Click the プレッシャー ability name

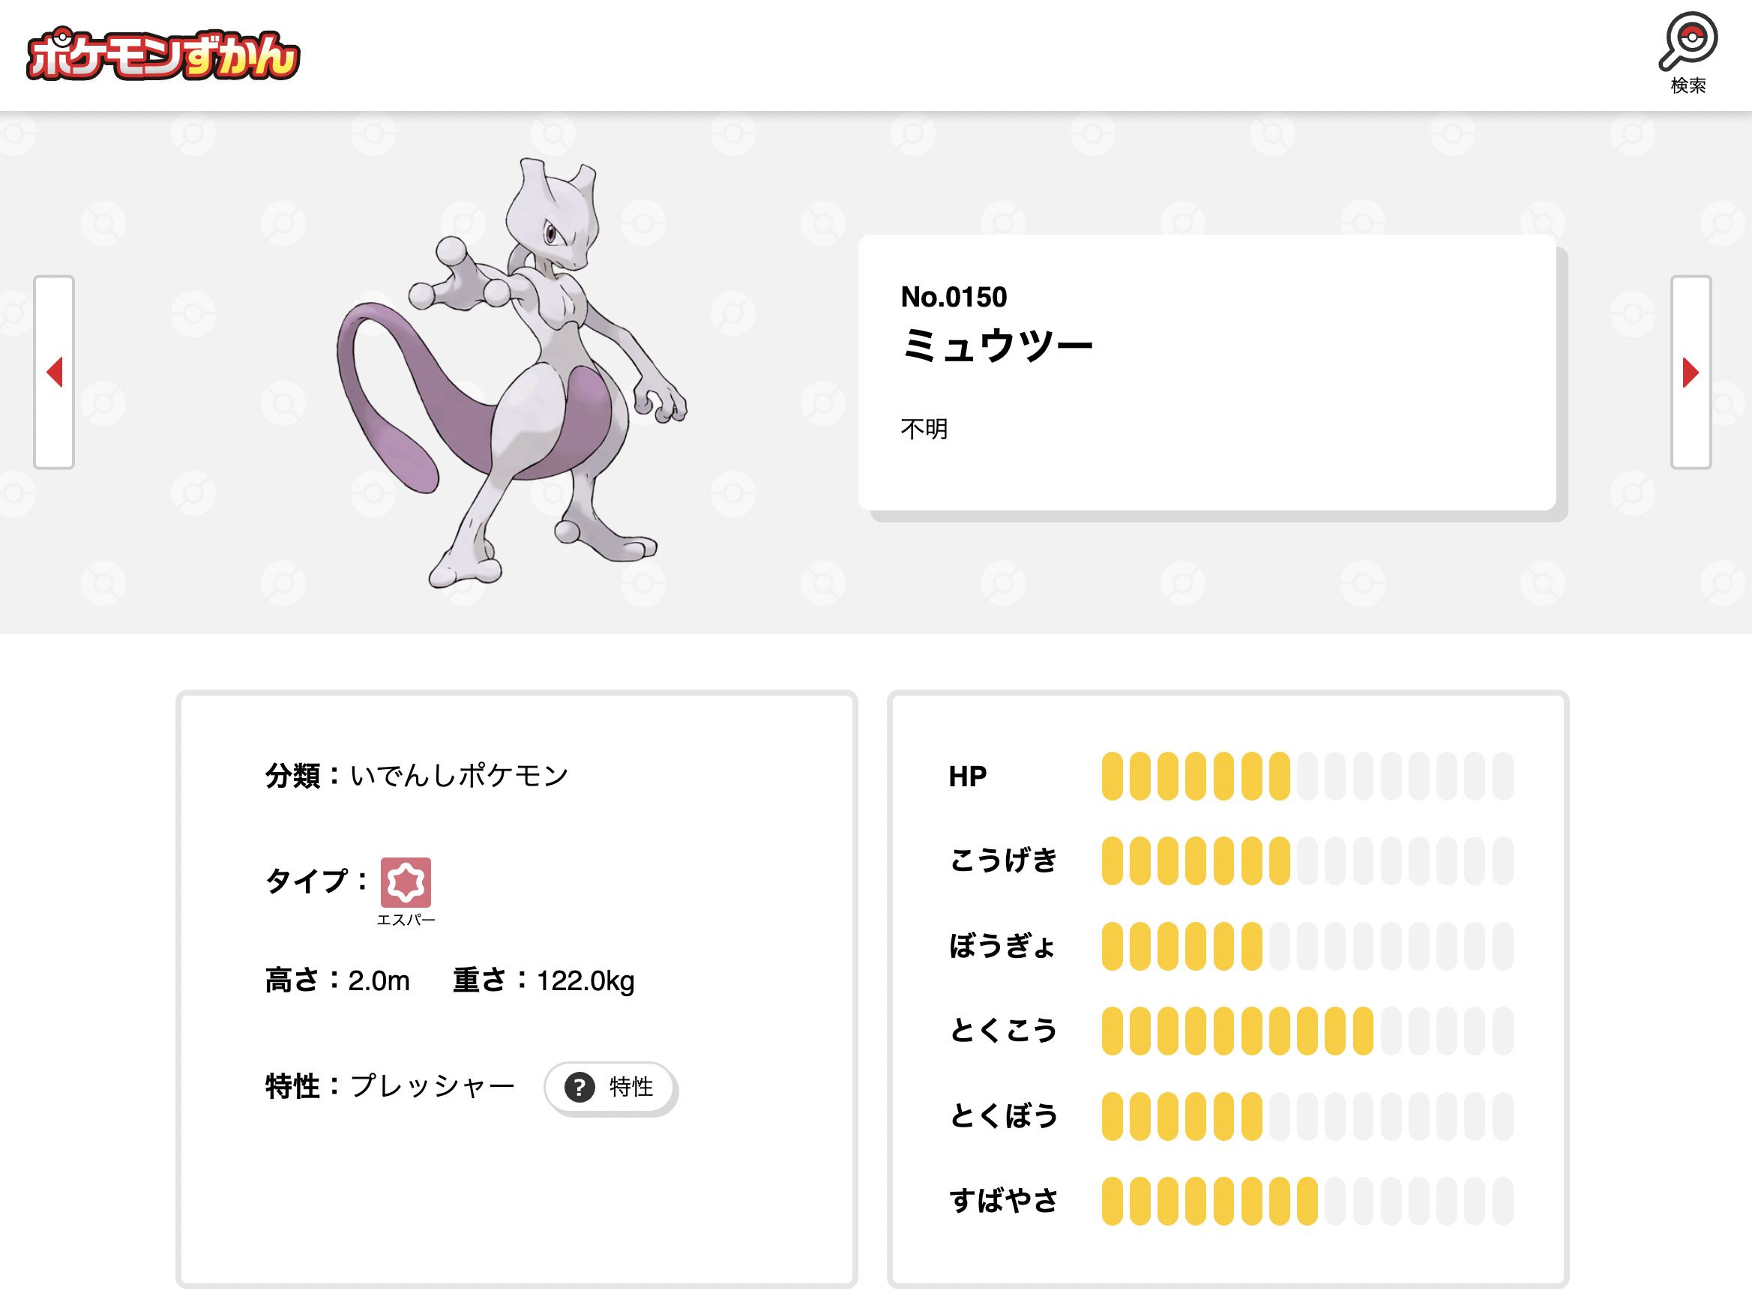click(x=430, y=1085)
